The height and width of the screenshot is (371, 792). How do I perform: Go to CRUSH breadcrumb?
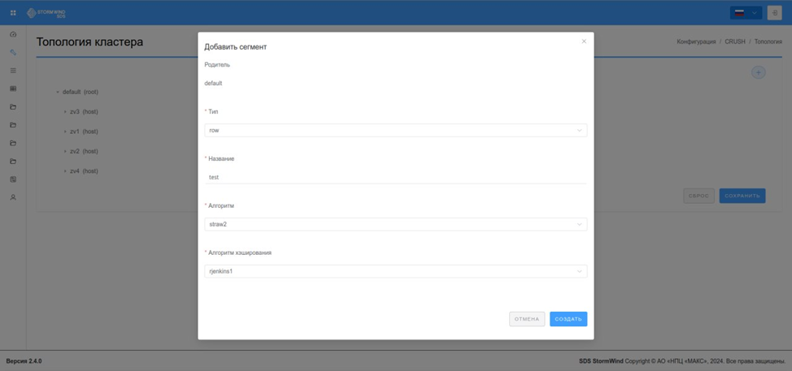click(x=735, y=41)
